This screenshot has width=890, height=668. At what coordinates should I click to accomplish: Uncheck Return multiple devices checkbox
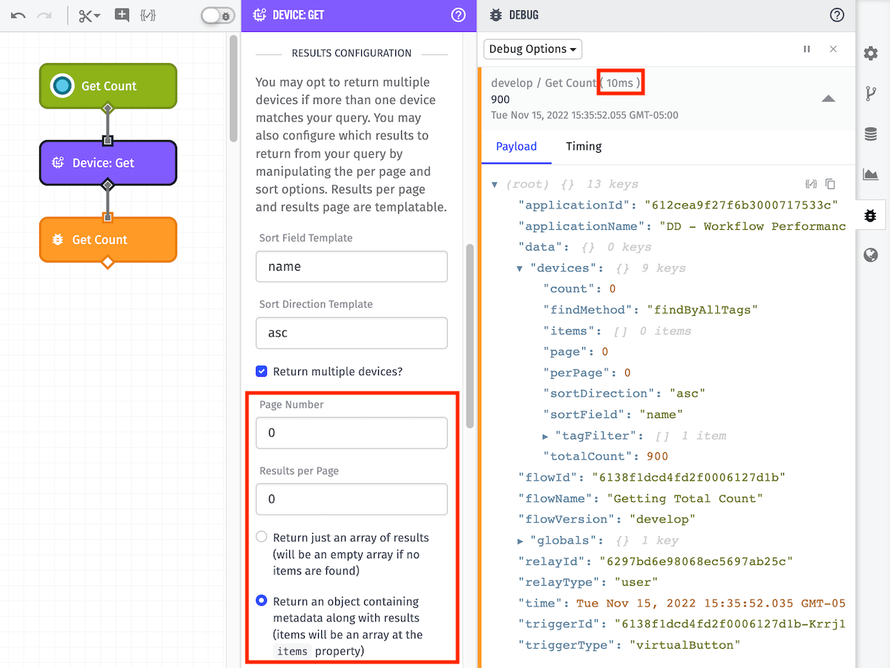point(261,371)
